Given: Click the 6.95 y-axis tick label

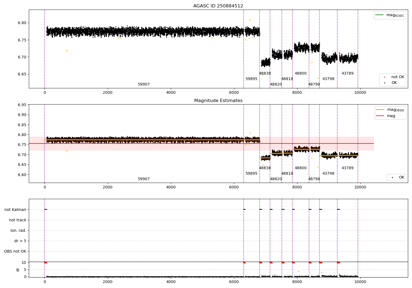Looking at the screenshot, I should click(22, 105).
